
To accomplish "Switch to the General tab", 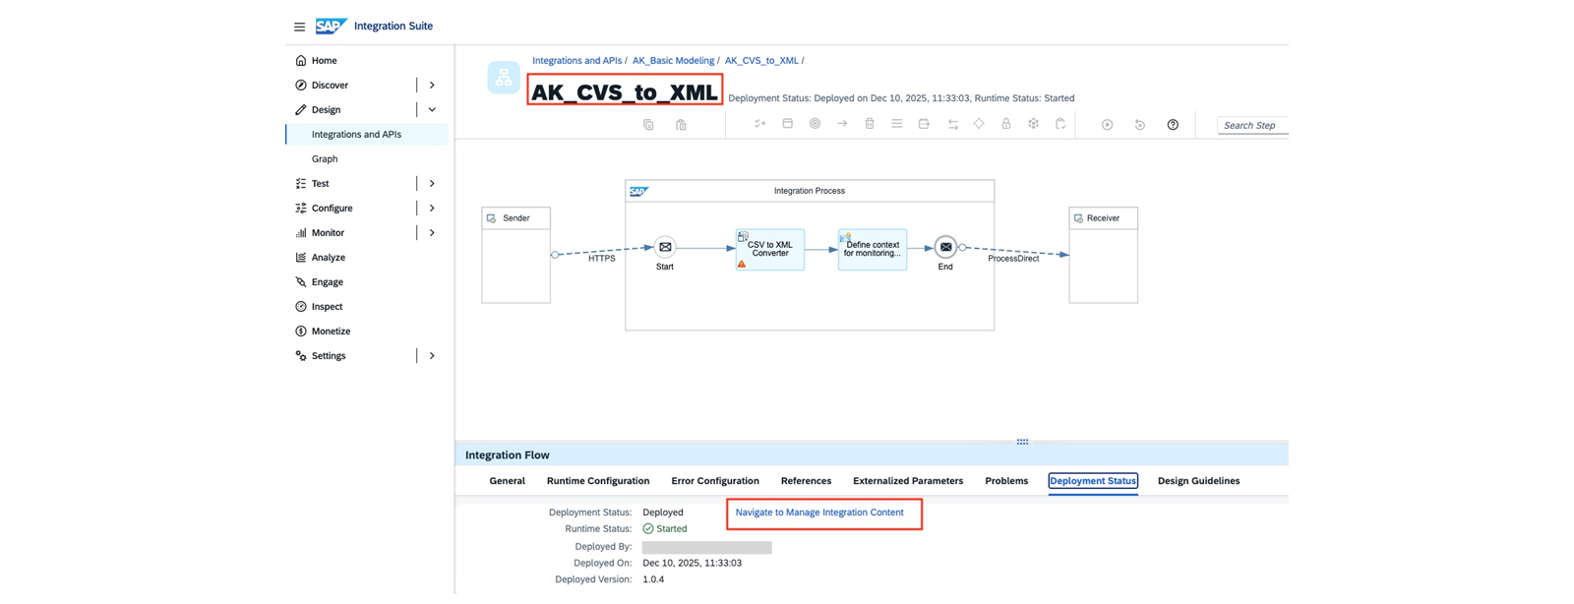I will (x=508, y=481).
